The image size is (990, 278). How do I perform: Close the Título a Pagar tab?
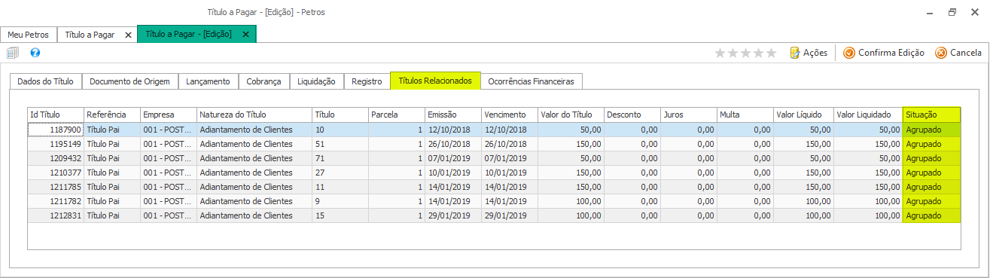tap(128, 35)
